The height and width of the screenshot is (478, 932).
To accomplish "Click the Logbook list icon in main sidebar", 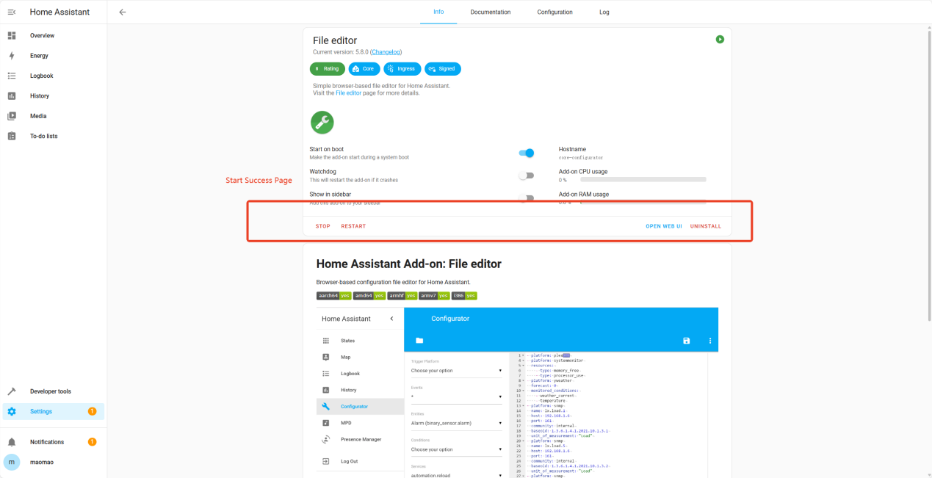I will click(x=12, y=76).
